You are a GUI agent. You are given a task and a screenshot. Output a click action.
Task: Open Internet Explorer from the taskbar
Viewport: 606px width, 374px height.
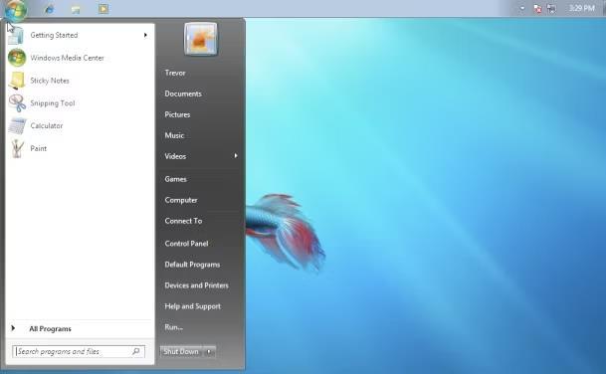(x=49, y=9)
